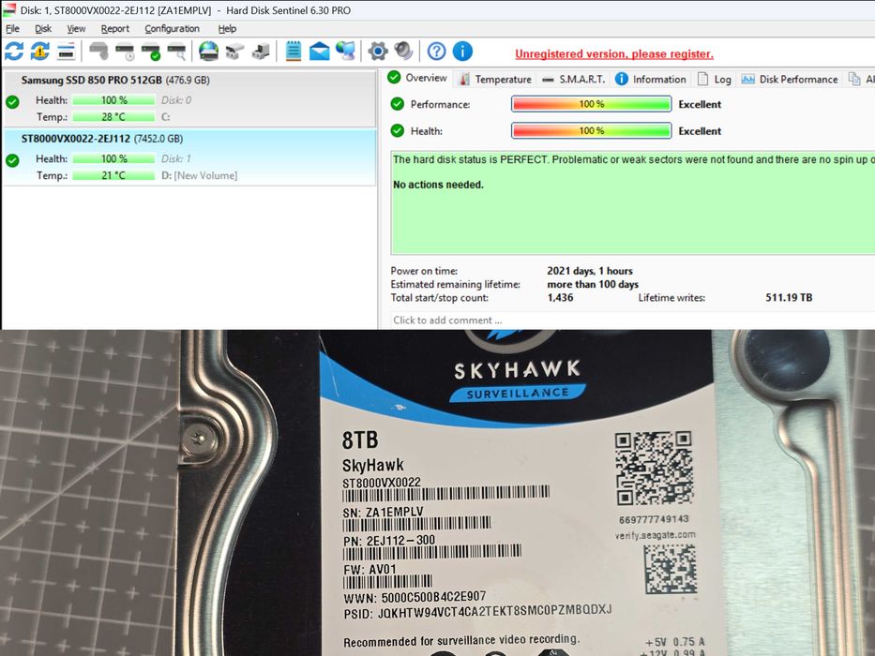The width and height of the screenshot is (875, 656).
Task: Click the blue Refresh arrows toolbar icon
Action: pos(14,52)
